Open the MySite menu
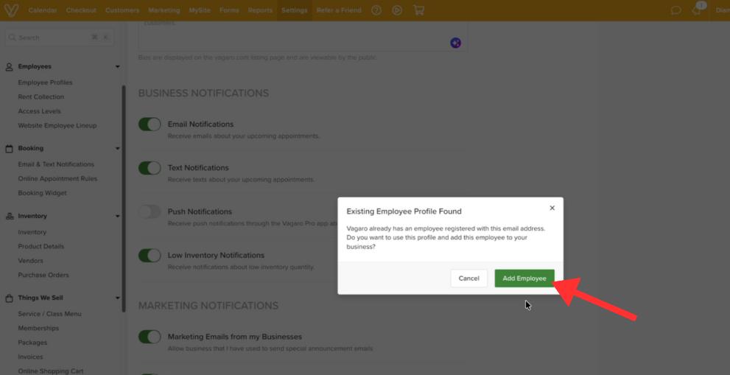The image size is (730, 375). (200, 10)
